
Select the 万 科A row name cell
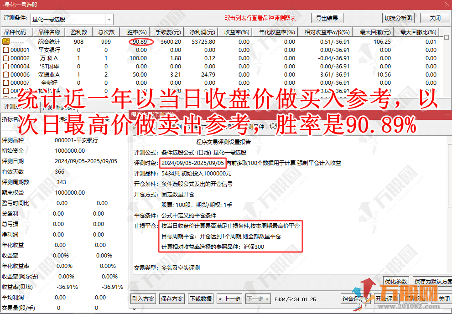[49, 58]
